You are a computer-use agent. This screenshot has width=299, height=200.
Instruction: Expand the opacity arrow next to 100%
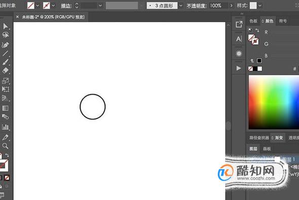pos(231,6)
